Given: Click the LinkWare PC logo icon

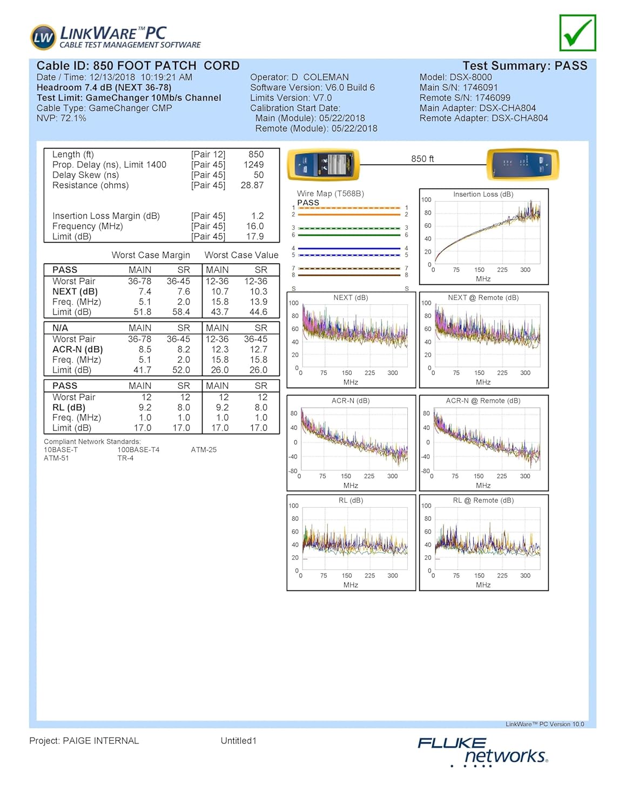Looking at the screenshot, I should (43, 37).
